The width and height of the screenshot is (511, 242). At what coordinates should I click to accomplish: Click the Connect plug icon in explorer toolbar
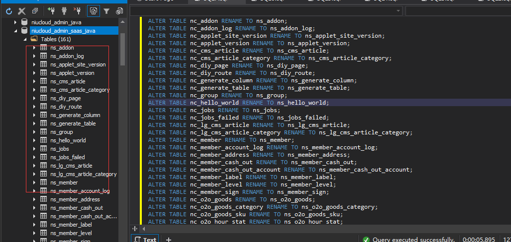64,10
